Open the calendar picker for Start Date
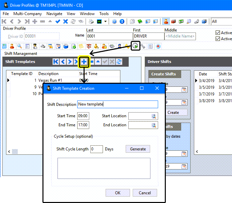Image resolution: width=232 pixels, height=203 pixels. click(x=184, y=90)
